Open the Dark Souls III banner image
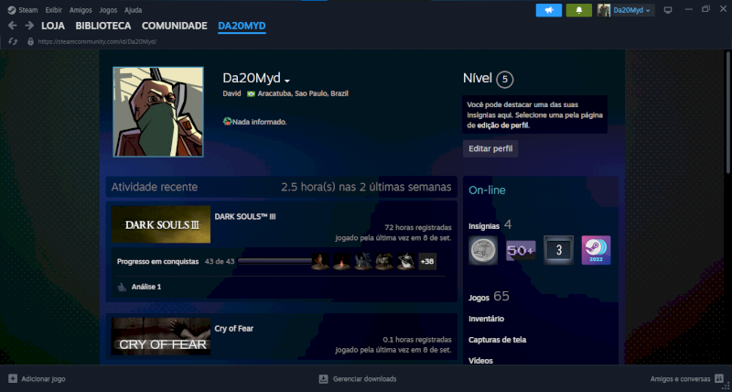732x392 pixels. click(161, 224)
